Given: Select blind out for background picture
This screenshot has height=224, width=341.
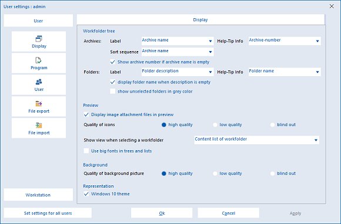Looking at the screenshot, I should tap(272, 174).
